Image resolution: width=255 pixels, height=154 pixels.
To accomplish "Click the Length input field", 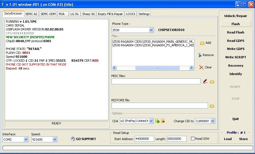I will [x=177, y=139].
